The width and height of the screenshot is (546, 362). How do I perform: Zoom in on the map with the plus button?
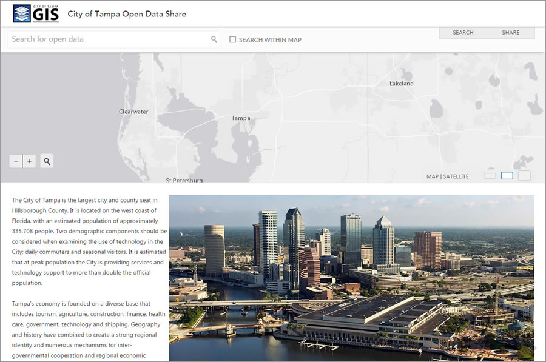click(x=29, y=161)
